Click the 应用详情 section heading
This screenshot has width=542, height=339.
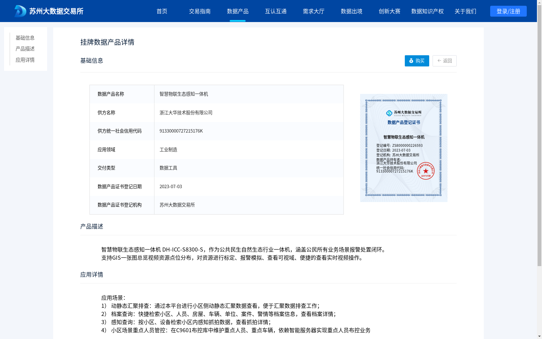(92, 275)
